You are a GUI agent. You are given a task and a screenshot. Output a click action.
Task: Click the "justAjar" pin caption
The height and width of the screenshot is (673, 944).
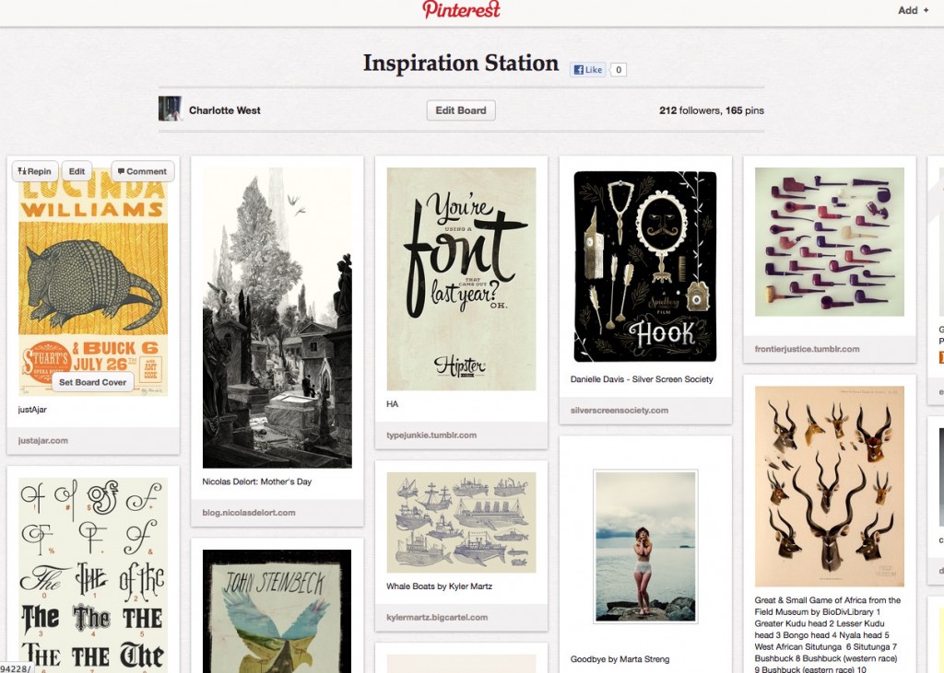pos(32,410)
